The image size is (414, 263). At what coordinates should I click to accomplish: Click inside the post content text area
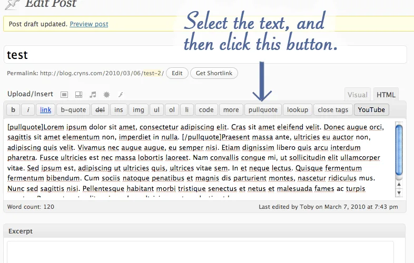(199, 159)
